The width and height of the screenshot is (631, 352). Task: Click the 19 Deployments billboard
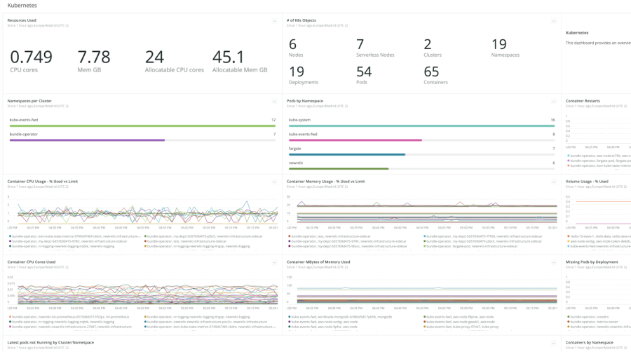(304, 75)
